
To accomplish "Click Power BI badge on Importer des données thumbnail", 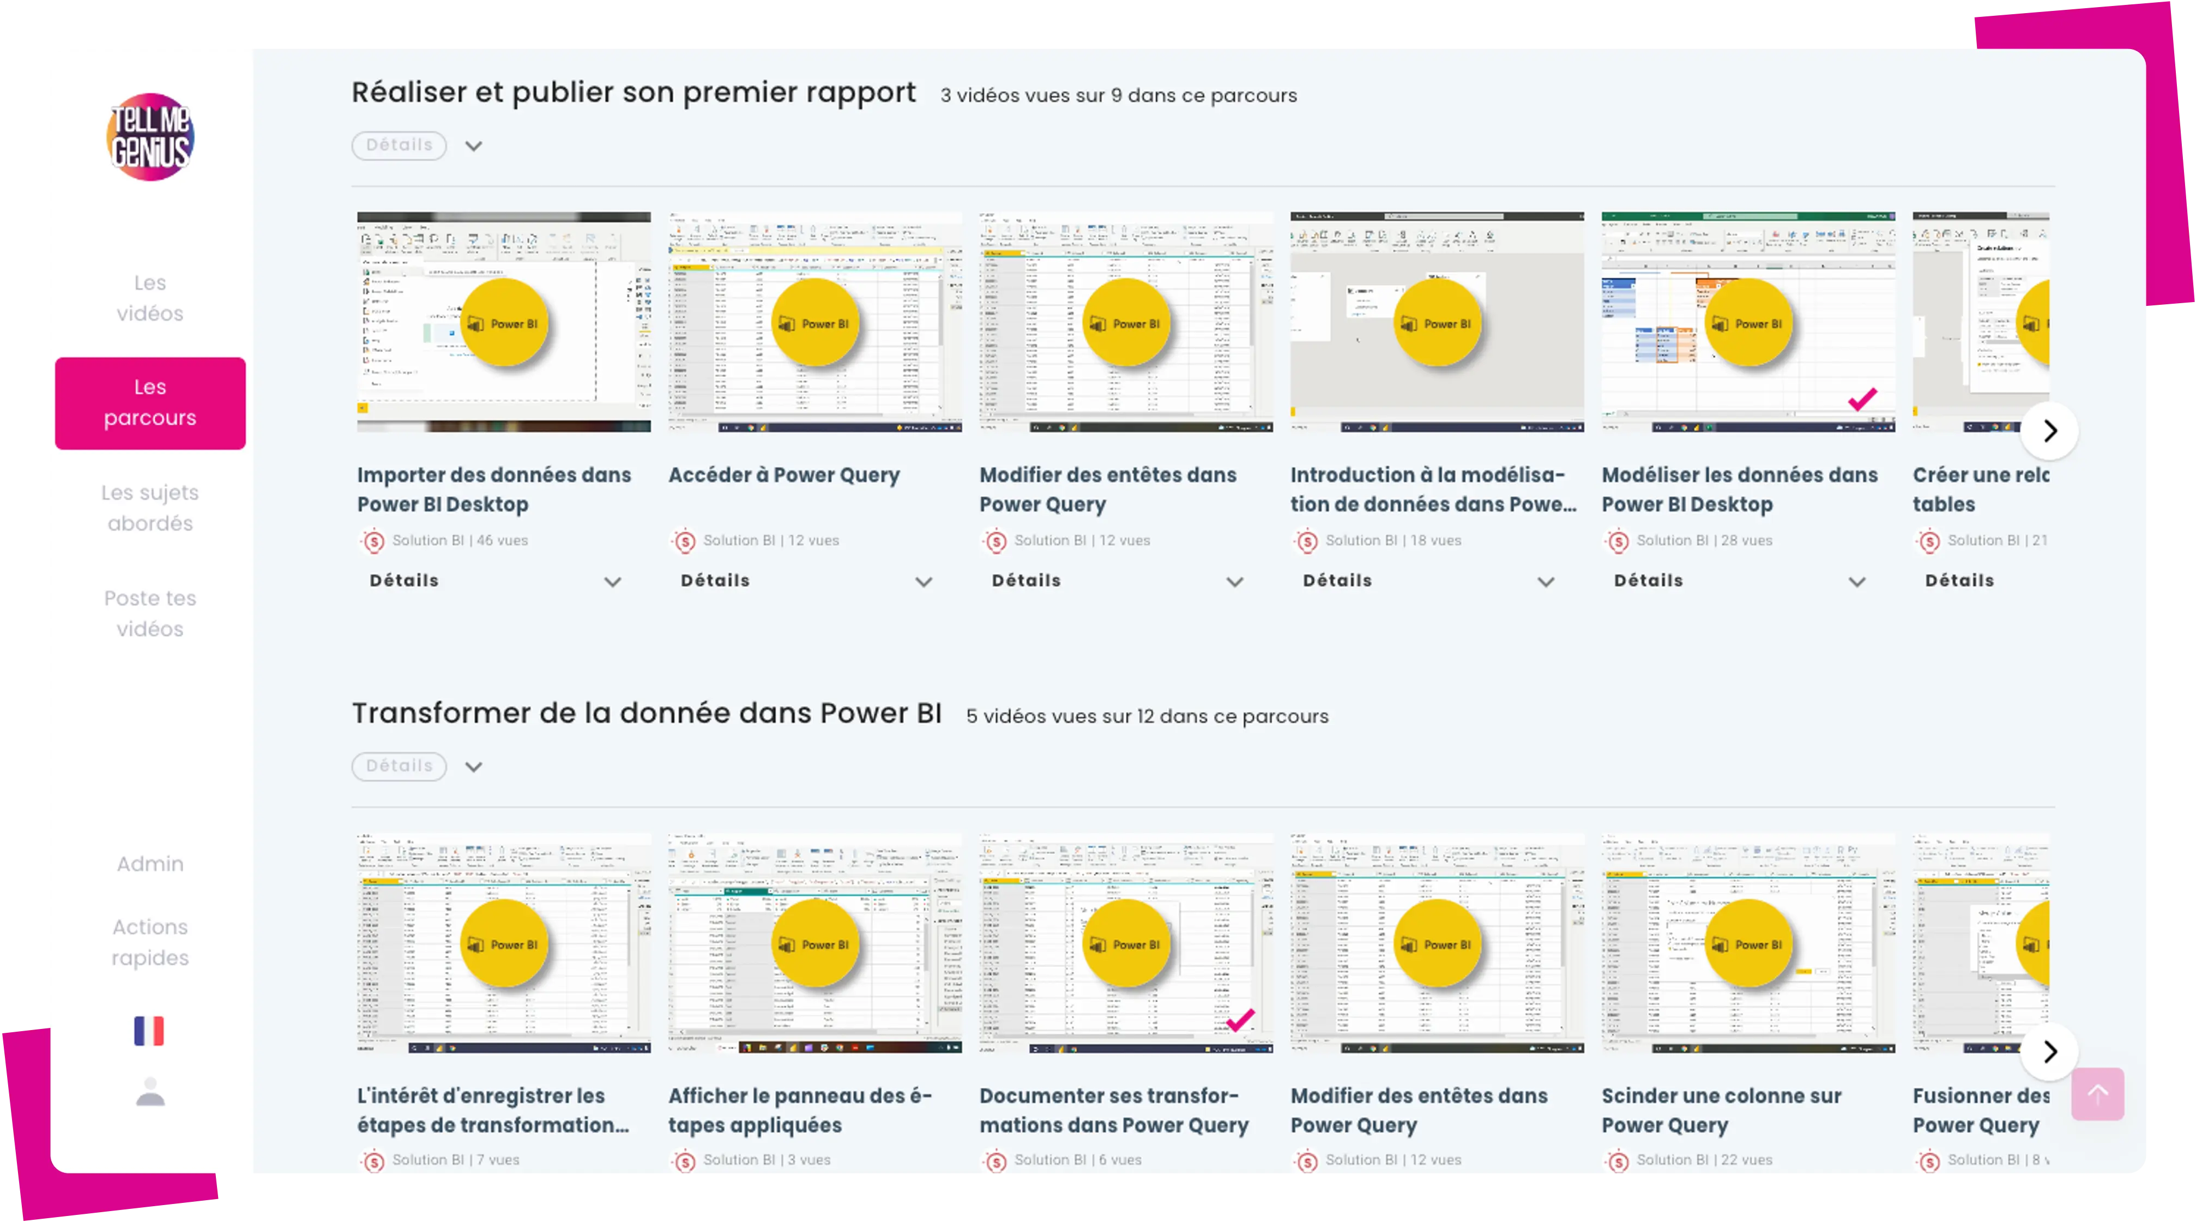I will click(504, 323).
